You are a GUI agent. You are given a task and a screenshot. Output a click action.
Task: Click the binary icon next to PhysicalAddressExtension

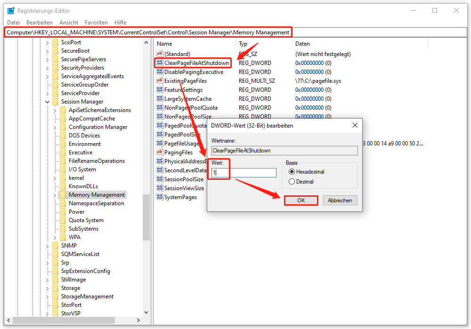point(160,161)
